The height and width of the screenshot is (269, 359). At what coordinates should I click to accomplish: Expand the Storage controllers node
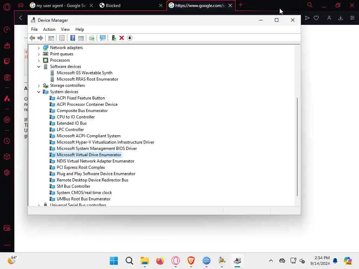pyautogui.click(x=39, y=85)
